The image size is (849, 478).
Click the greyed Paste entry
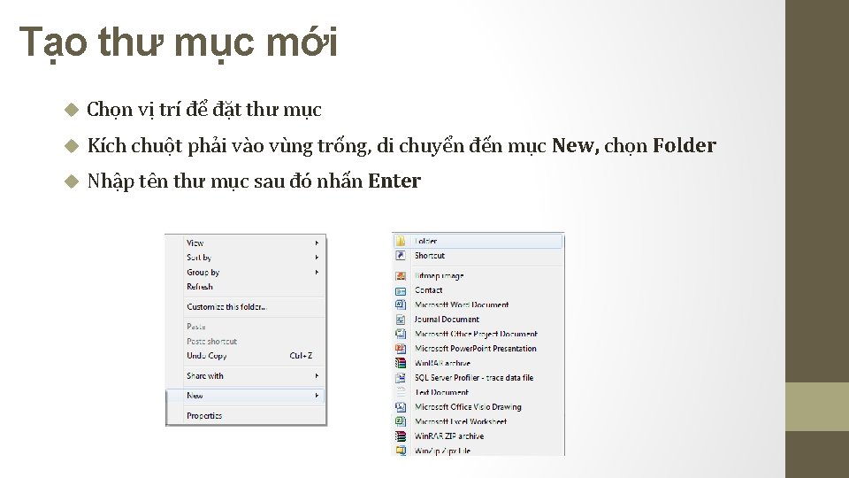246,327
